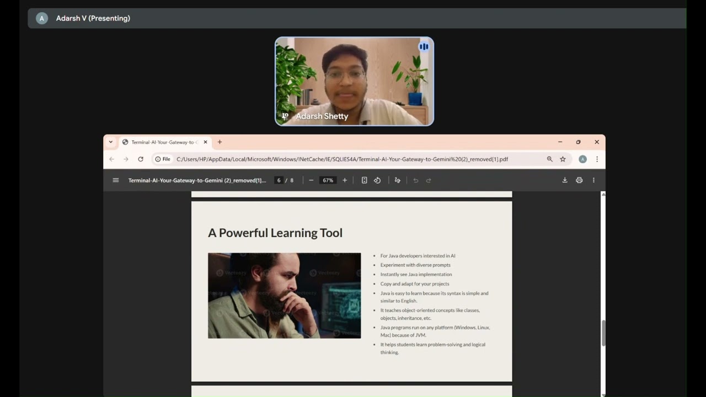This screenshot has width=706, height=397.
Task: Minimize the Chrome window
Action: [x=560, y=142]
